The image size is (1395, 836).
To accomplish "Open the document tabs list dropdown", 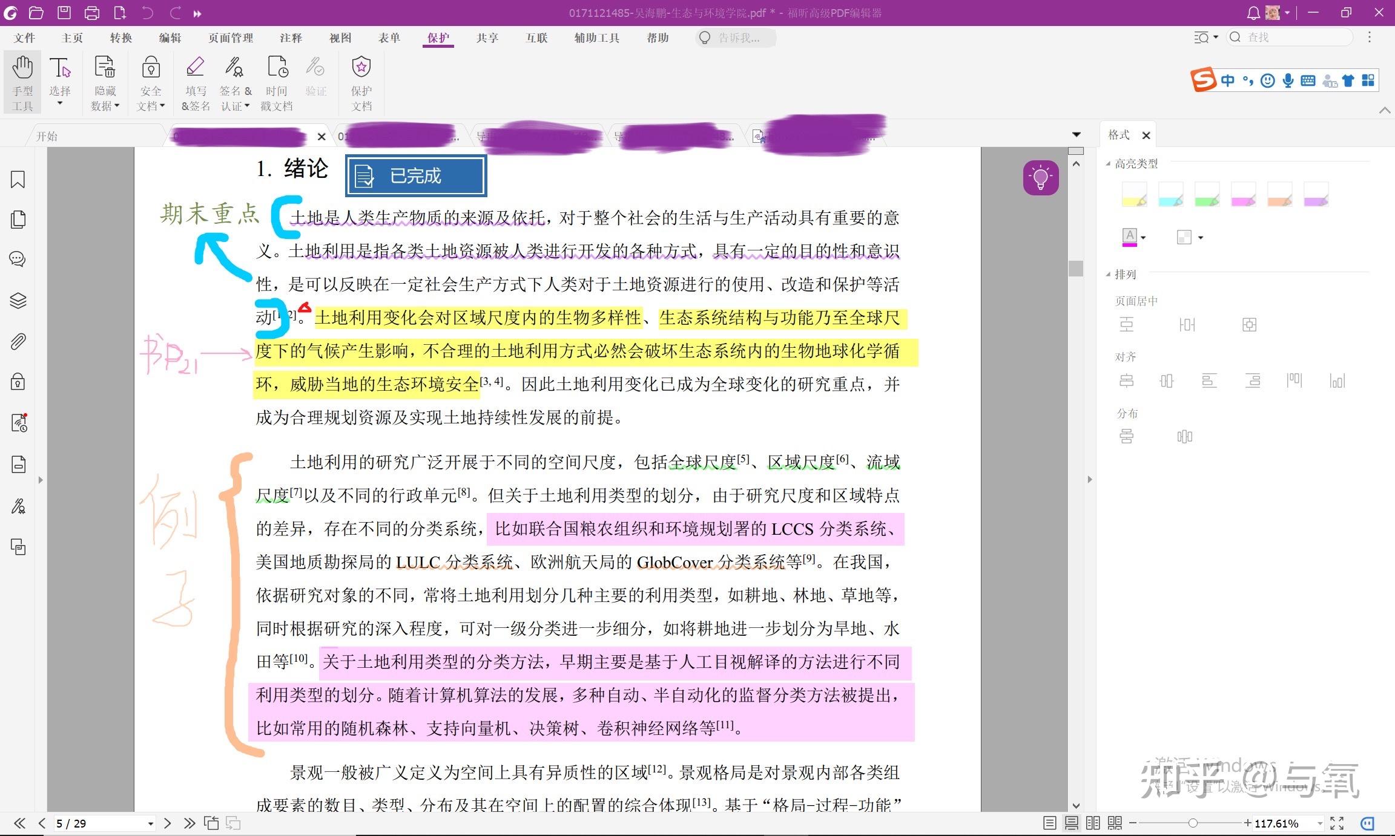I will 1077,135.
